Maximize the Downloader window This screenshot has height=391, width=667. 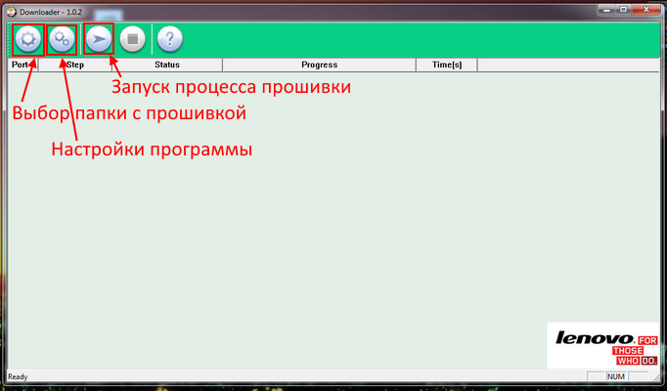(x=624, y=10)
